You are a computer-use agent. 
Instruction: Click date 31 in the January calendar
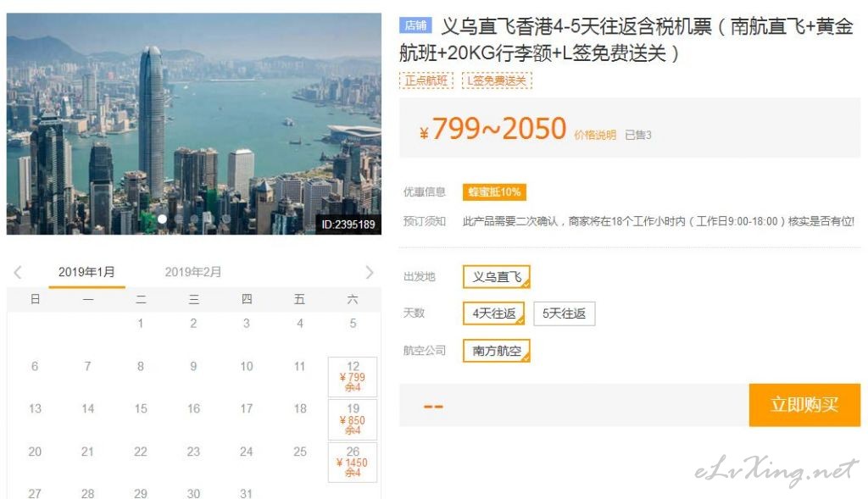[x=247, y=493]
